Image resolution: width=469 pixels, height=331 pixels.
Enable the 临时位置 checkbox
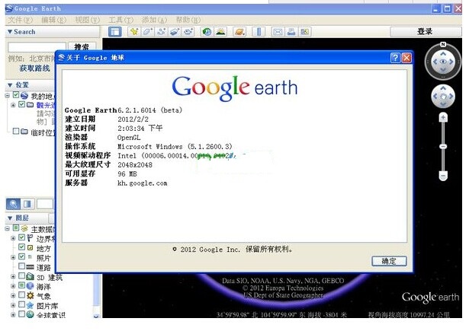(16, 131)
